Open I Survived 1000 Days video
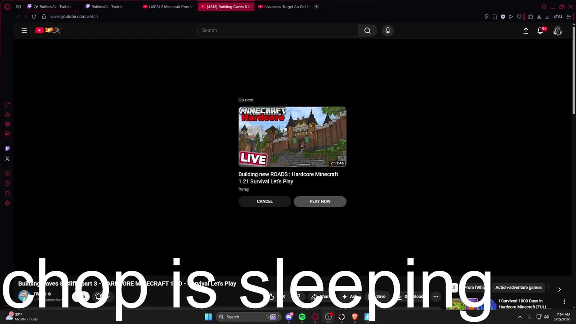576x324 pixels. [525, 304]
